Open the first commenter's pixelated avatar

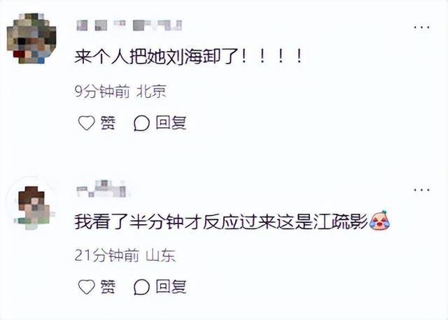click(x=31, y=38)
